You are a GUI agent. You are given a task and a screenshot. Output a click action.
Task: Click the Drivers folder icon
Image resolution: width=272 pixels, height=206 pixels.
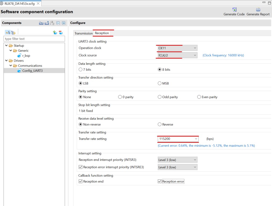click(x=11, y=61)
